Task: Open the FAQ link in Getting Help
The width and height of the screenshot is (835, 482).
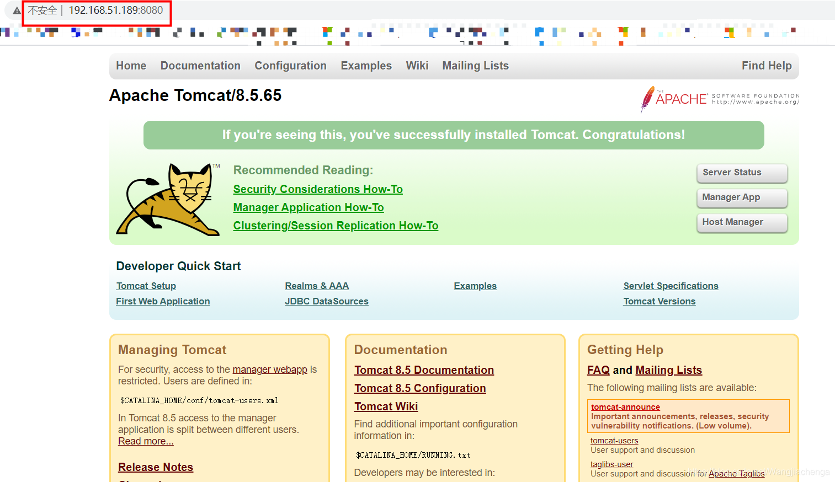Action: click(598, 370)
